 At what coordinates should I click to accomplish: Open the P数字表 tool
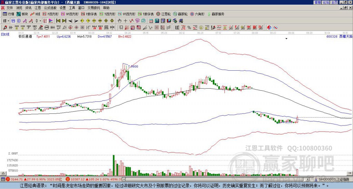[89, 14]
